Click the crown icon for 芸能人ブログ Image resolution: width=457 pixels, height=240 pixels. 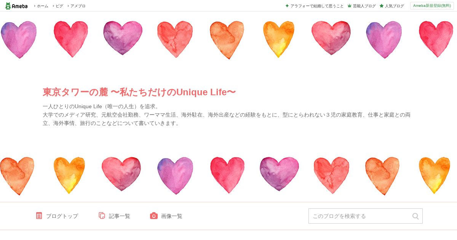[350, 6]
